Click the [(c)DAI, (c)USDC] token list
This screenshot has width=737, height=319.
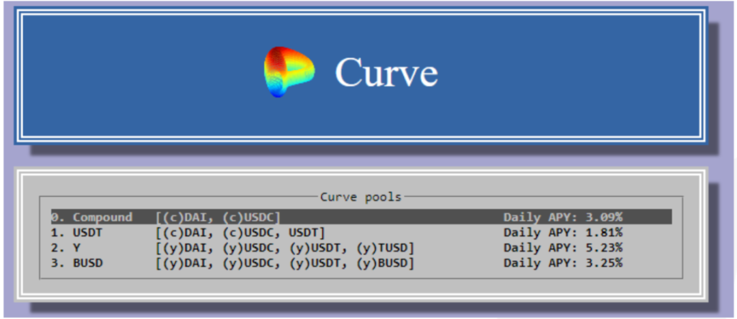pos(218,217)
